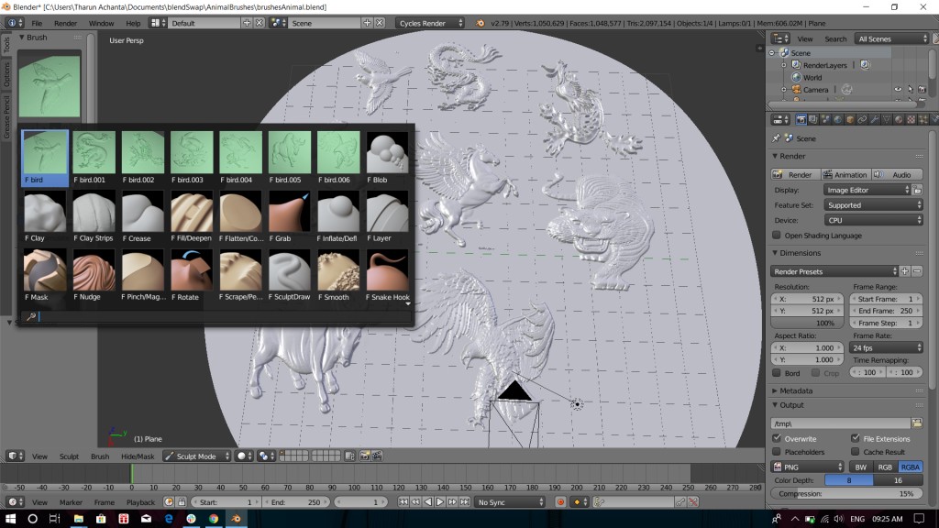Choose the F Snake Hook brush
The width and height of the screenshot is (939, 528).
[386, 269]
